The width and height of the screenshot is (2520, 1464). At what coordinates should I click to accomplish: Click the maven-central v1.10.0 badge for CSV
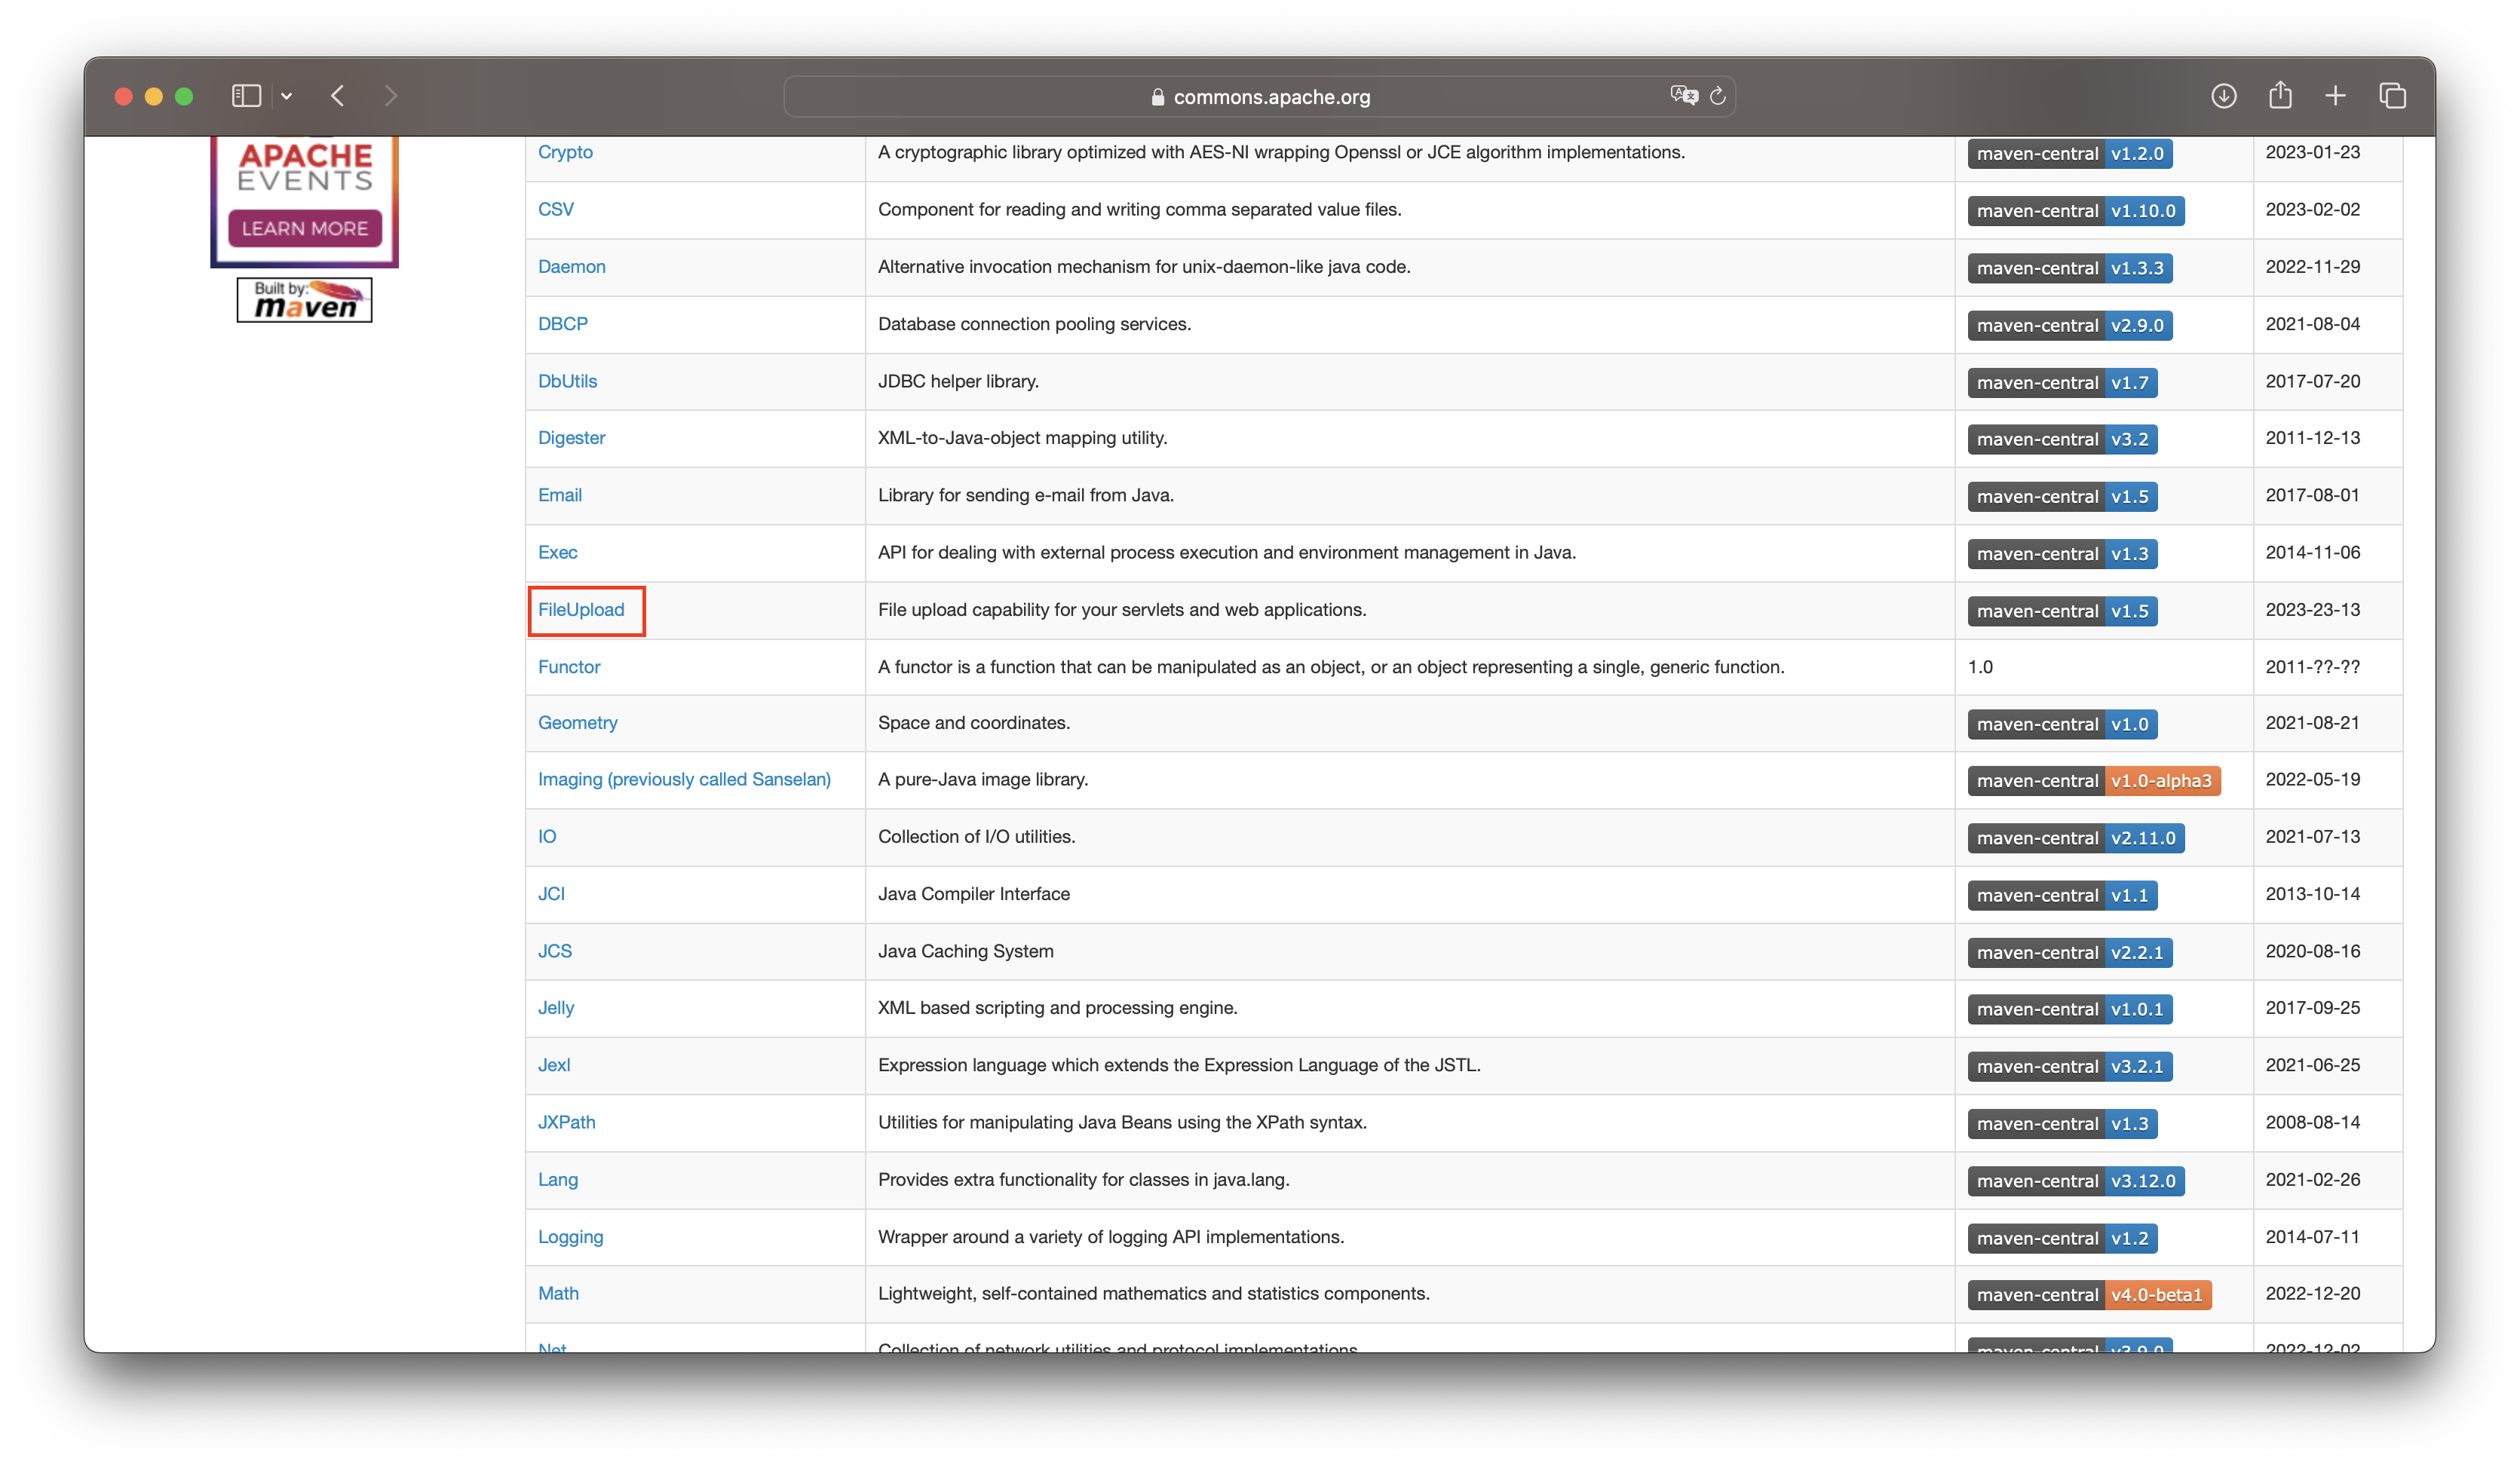point(2075,211)
